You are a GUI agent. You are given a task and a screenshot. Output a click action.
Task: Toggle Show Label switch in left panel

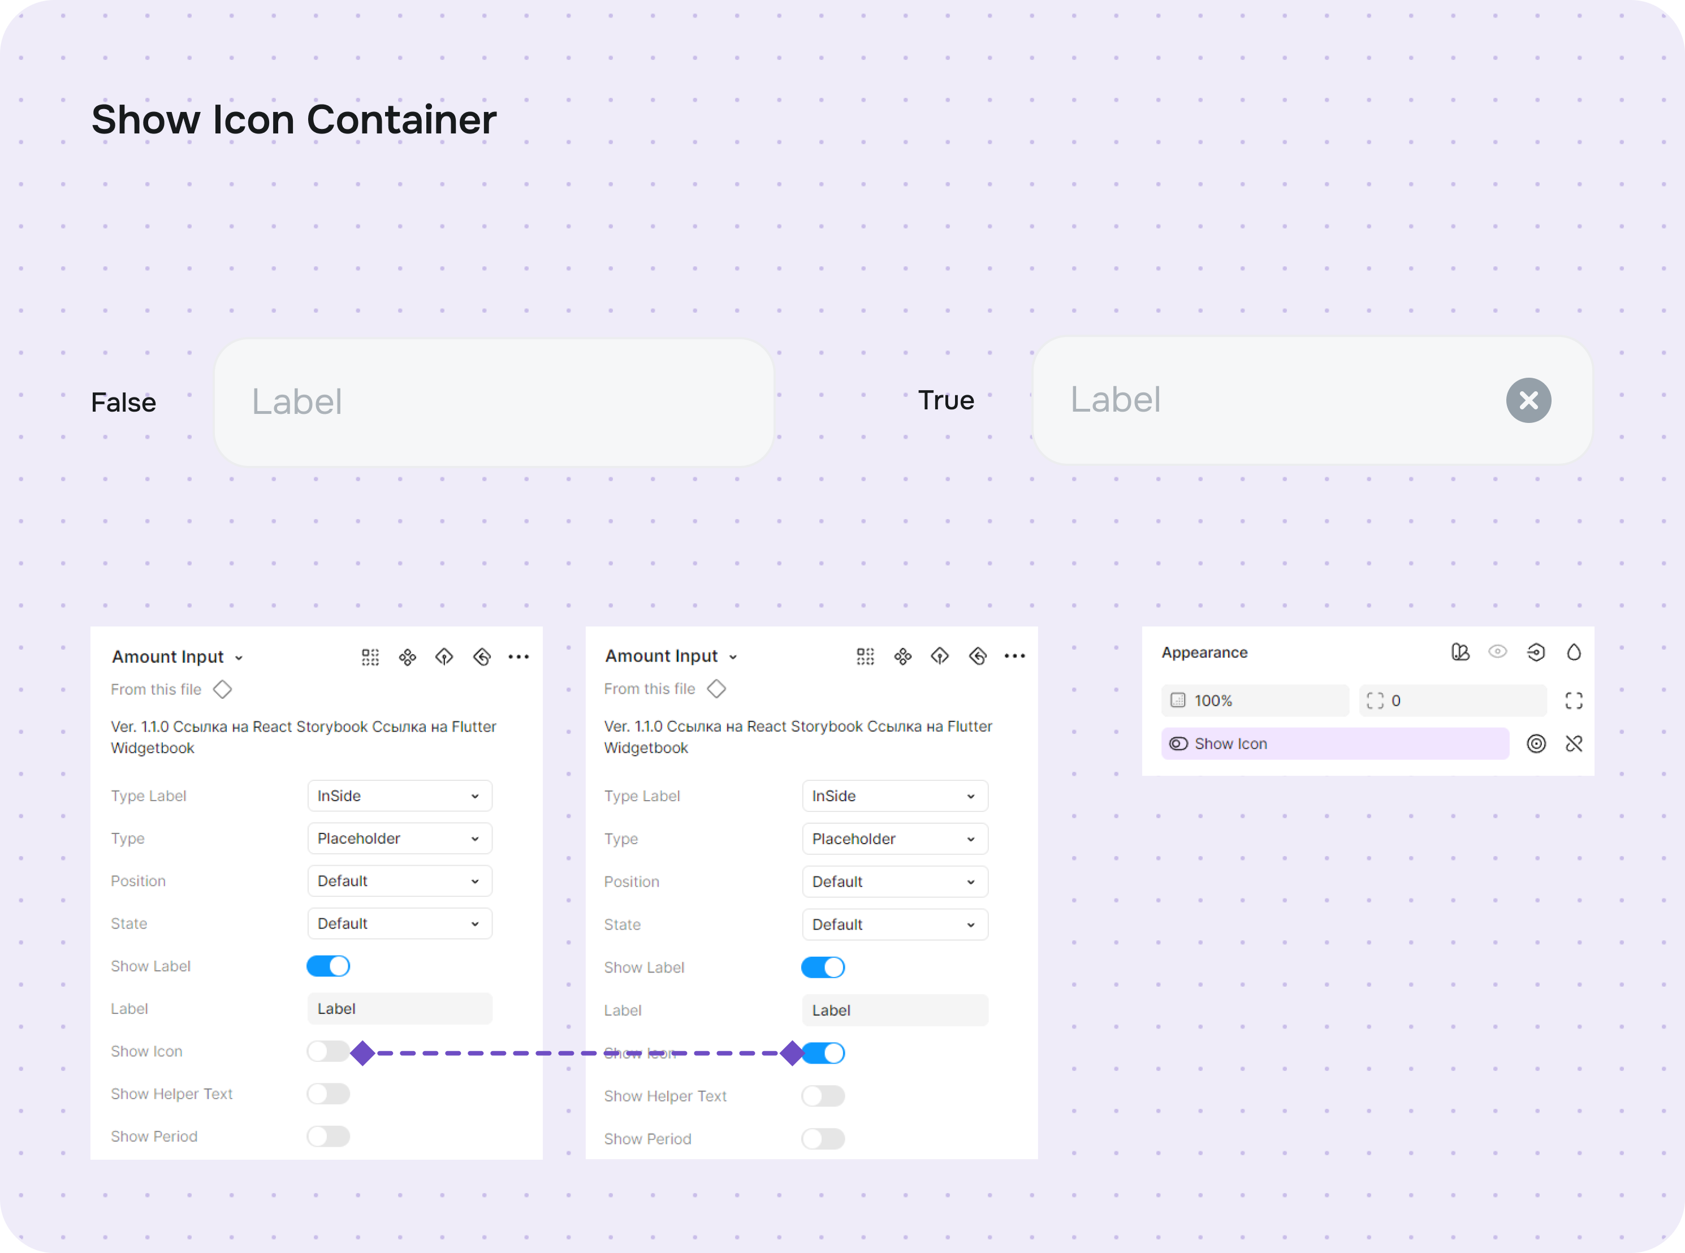pos(329,966)
